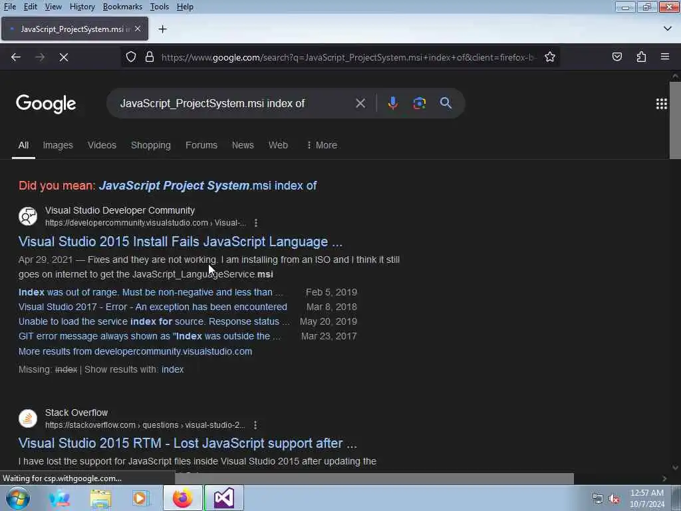Screen dimensions: 681x511
Task: Stop loading the page with X button
Action: [64, 57]
